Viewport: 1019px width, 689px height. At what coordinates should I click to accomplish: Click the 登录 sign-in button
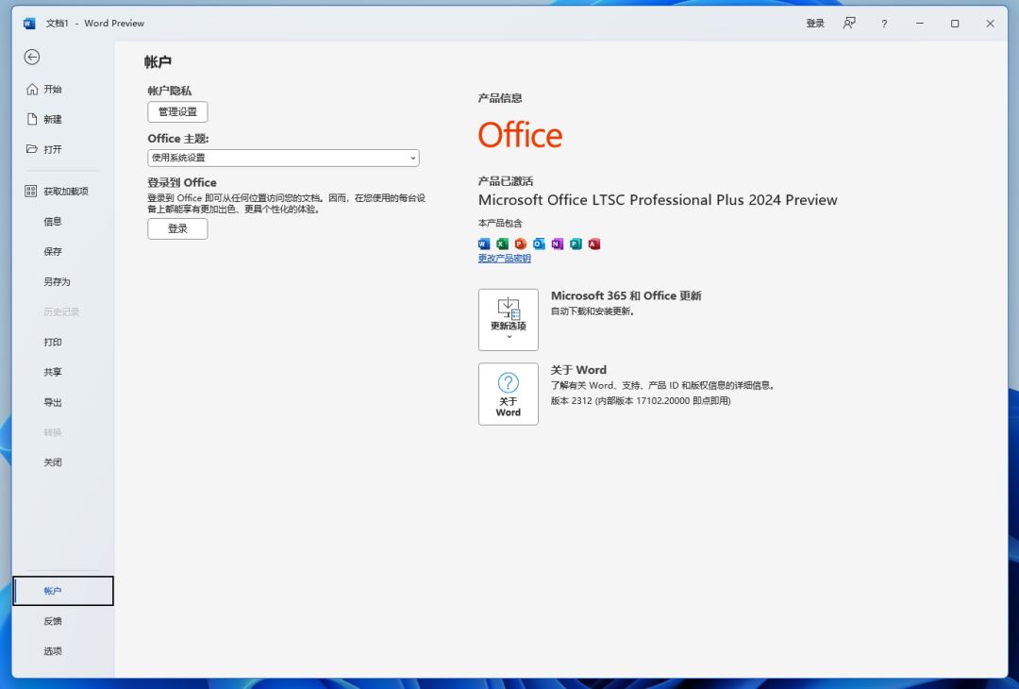(x=176, y=228)
